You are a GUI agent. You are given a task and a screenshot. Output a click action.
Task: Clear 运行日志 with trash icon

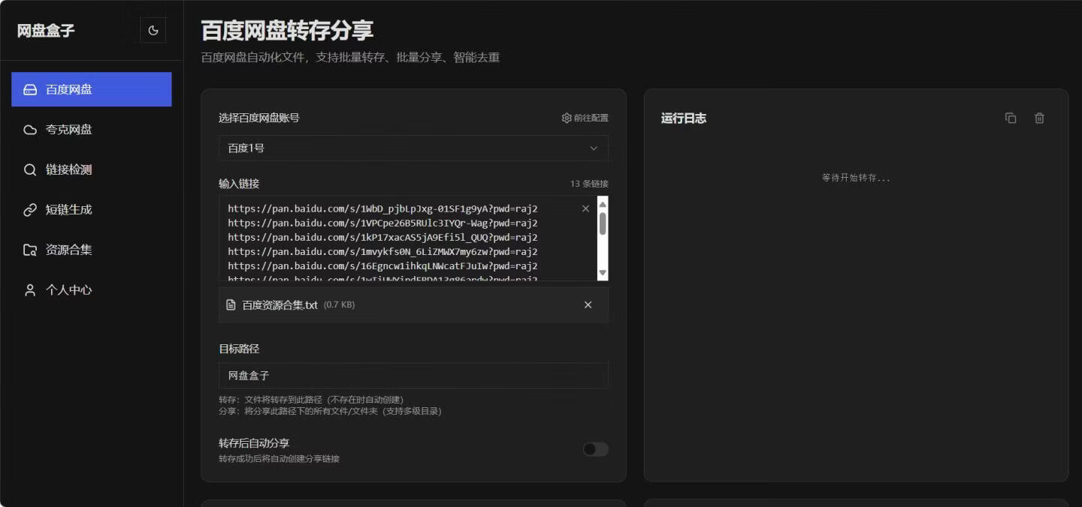point(1039,118)
